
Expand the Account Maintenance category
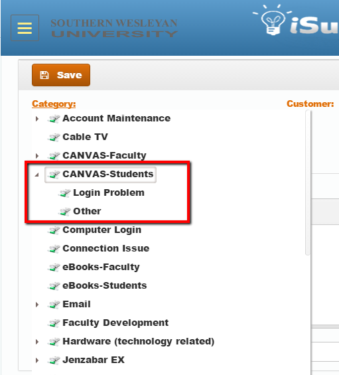(x=37, y=119)
